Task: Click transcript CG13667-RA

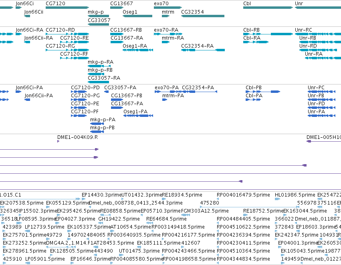Action: click(x=117, y=42)
